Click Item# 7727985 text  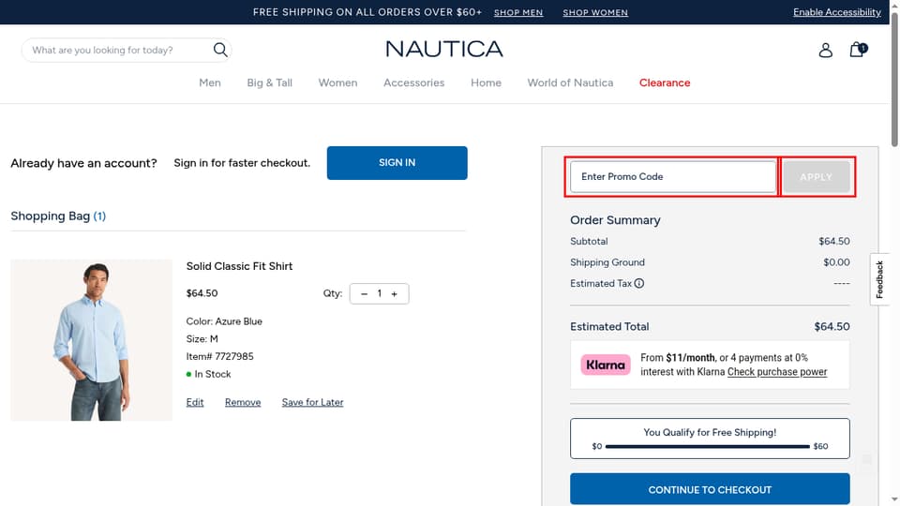click(x=219, y=356)
